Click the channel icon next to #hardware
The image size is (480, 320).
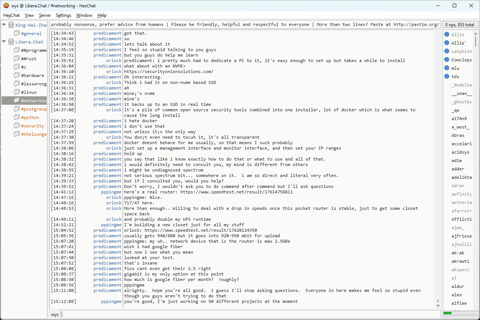(17, 75)
